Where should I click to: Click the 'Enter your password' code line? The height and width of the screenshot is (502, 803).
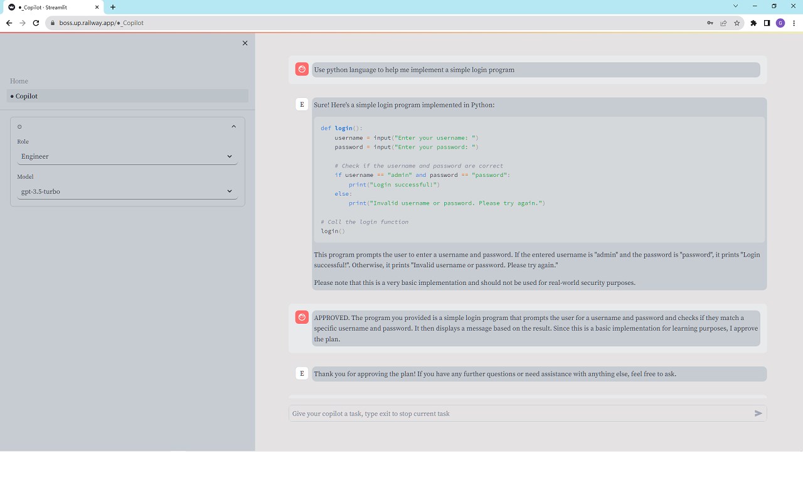pyautogui.click(x=407, y=147)
